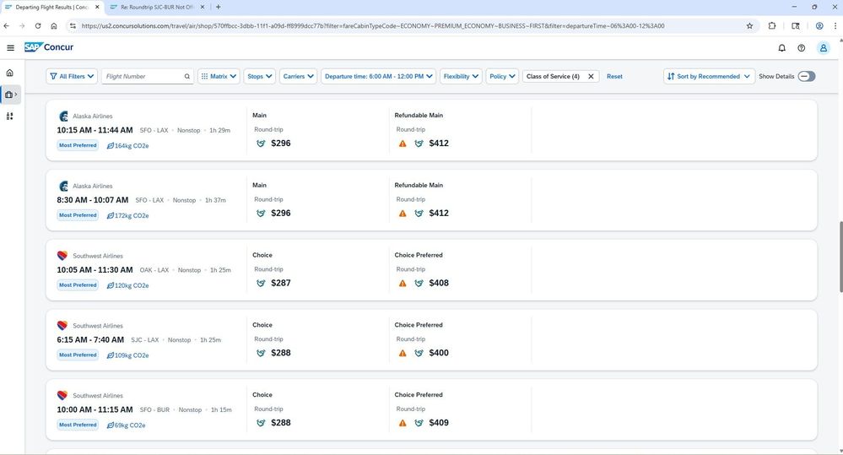Toggle the Show Details switch
The height and width of the screenshot is (455, 843).
[807, 76]
